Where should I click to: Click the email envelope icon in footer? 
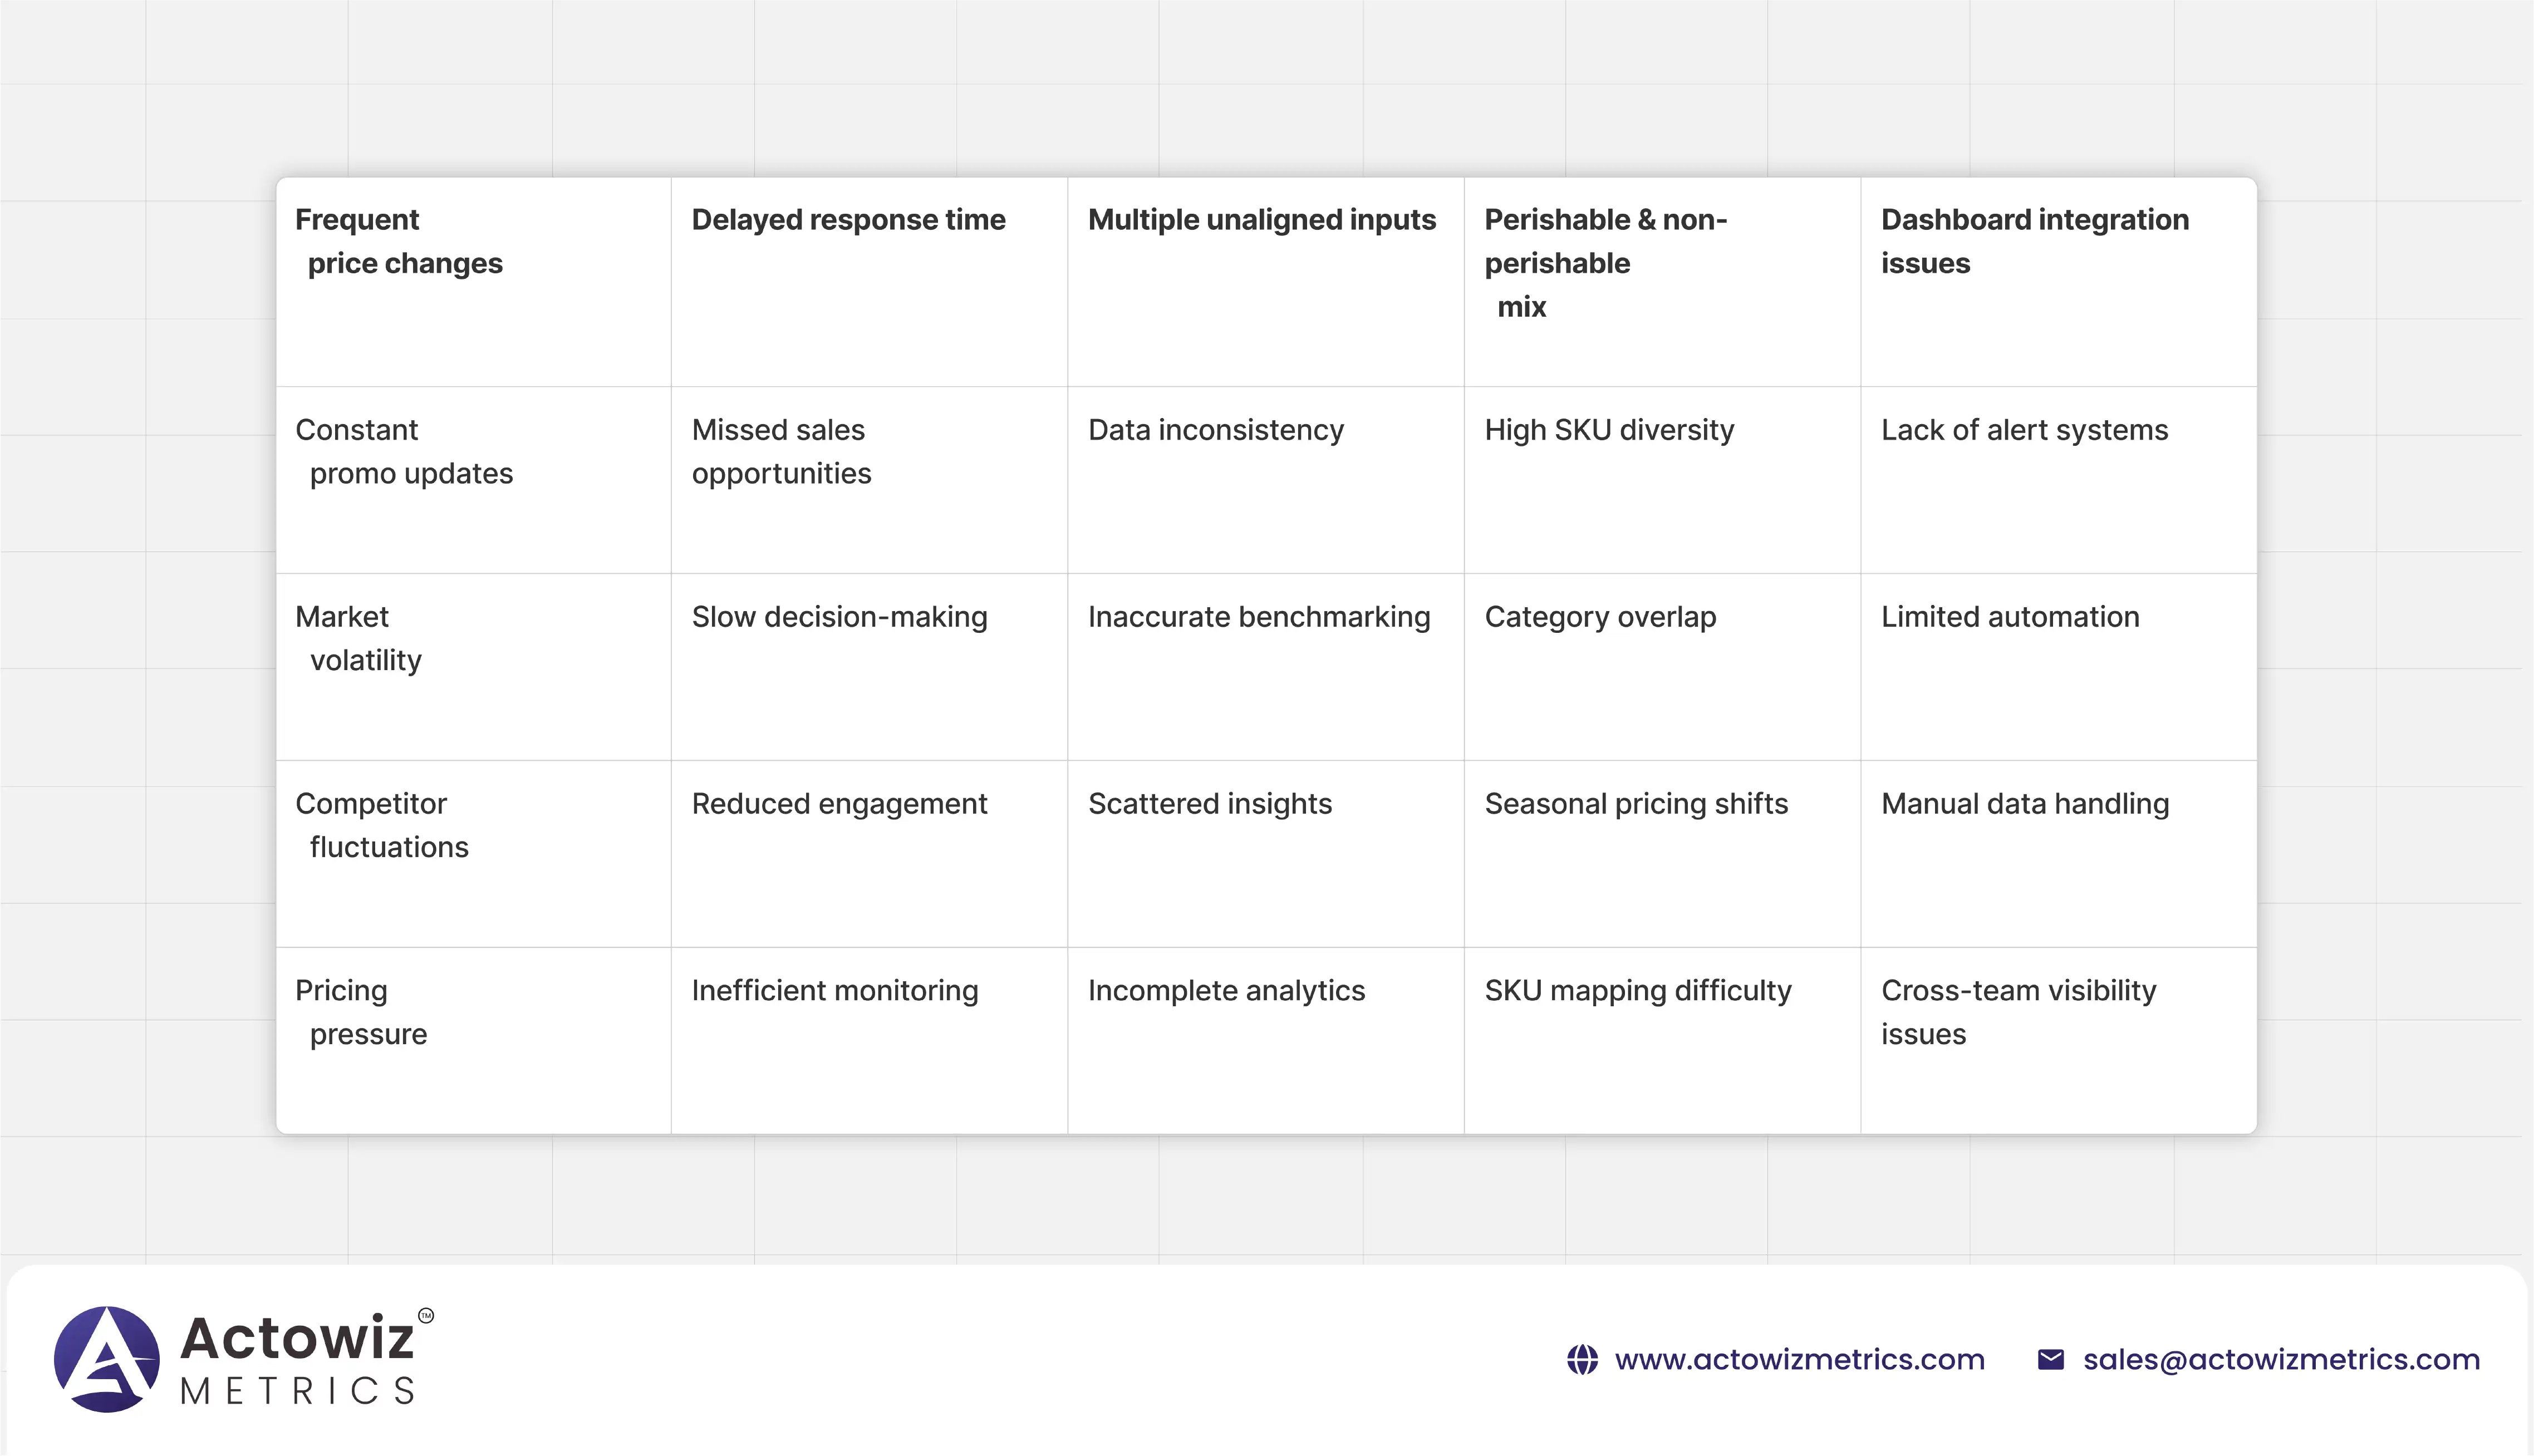[2049, 1359]
